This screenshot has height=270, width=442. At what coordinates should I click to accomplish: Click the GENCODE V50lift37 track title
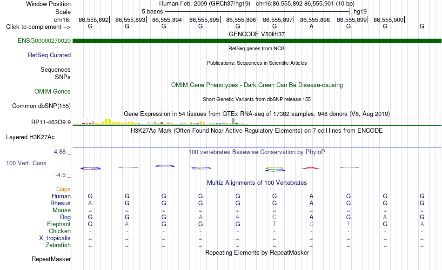click(257, 34)
